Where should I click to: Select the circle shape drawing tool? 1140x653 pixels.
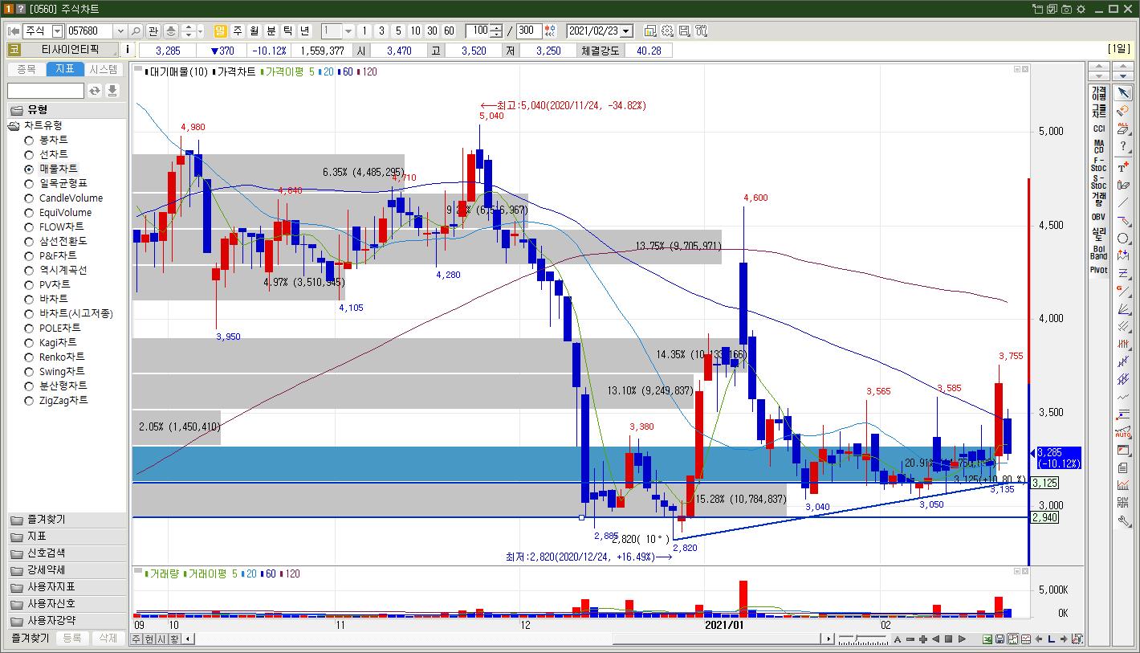pos(1122,238)
